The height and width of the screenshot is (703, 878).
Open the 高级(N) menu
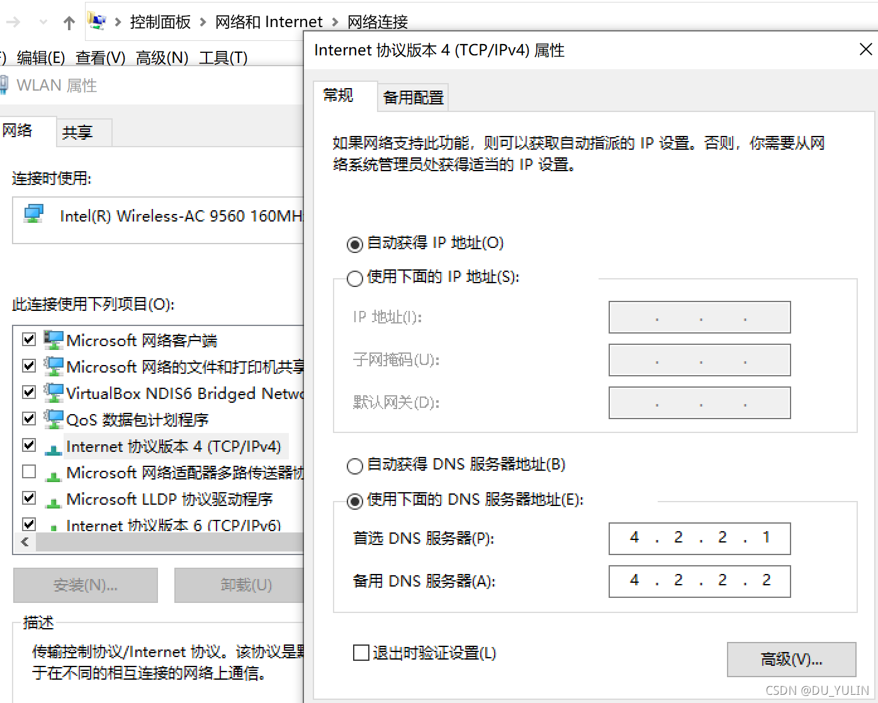(162, 58)
